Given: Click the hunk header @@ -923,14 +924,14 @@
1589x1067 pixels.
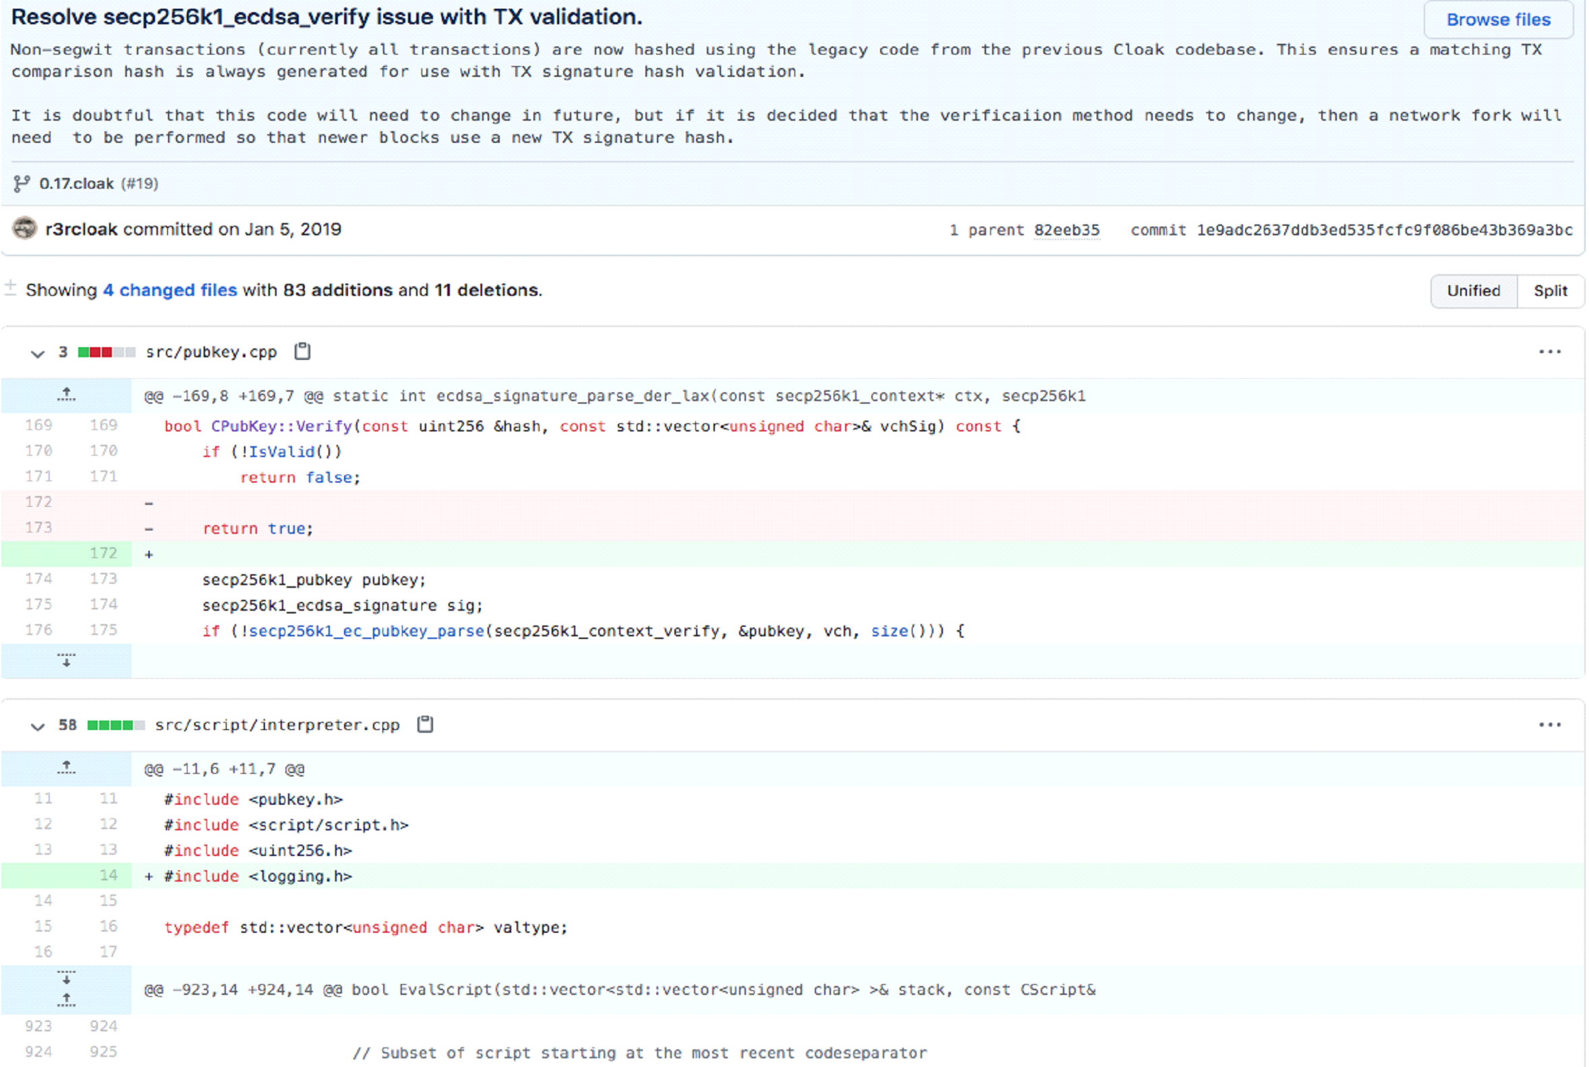Looking at the screenshot, I should click(620, 990).
